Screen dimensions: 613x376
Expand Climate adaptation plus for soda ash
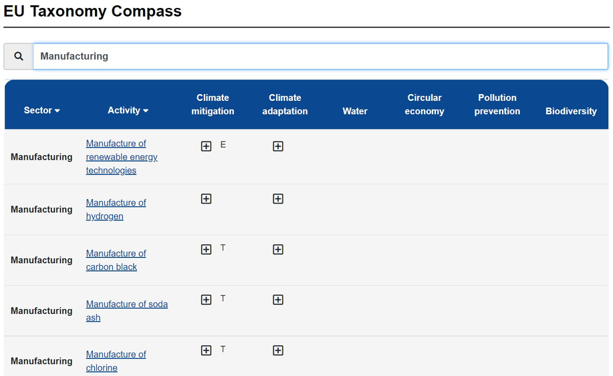pyautogui.click(x=278, y=301)
